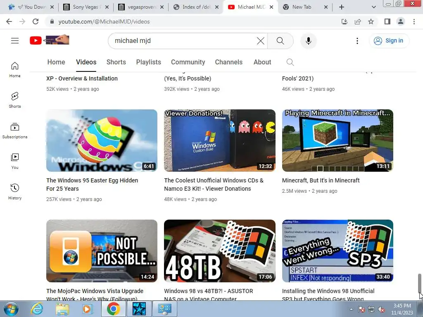Click the Action Center flag tray icon

[x=361, y=309]
